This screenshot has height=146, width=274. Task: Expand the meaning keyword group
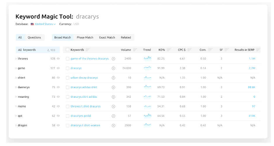point(16,97)
